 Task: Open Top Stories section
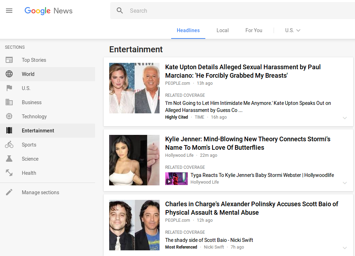tap(48, 60)
